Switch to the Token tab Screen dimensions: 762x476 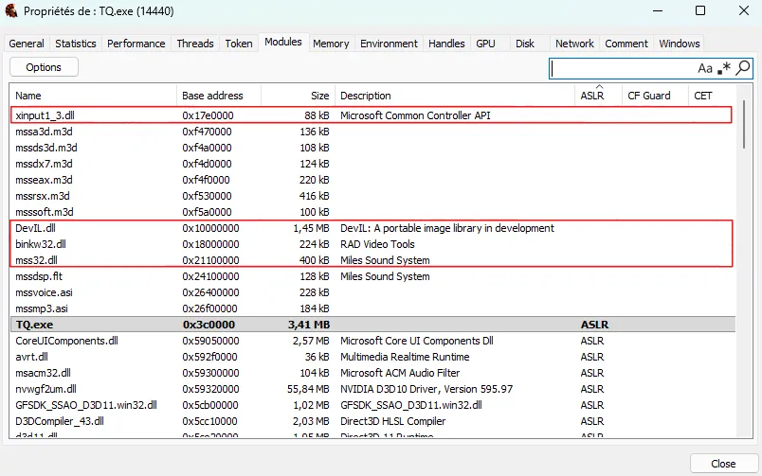(x=239, y=44)
